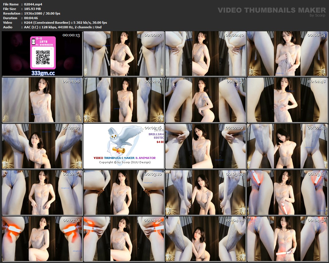
Task: Click the Duration value 00:04:46
Action: tap(31, 18)
